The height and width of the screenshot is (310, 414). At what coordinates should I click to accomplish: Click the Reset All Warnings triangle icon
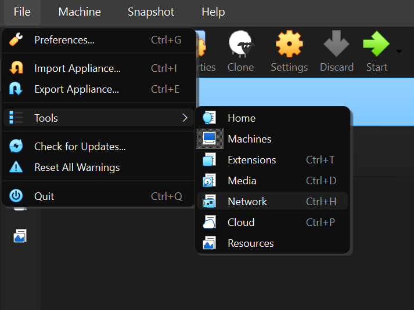[x=16, y=167]
